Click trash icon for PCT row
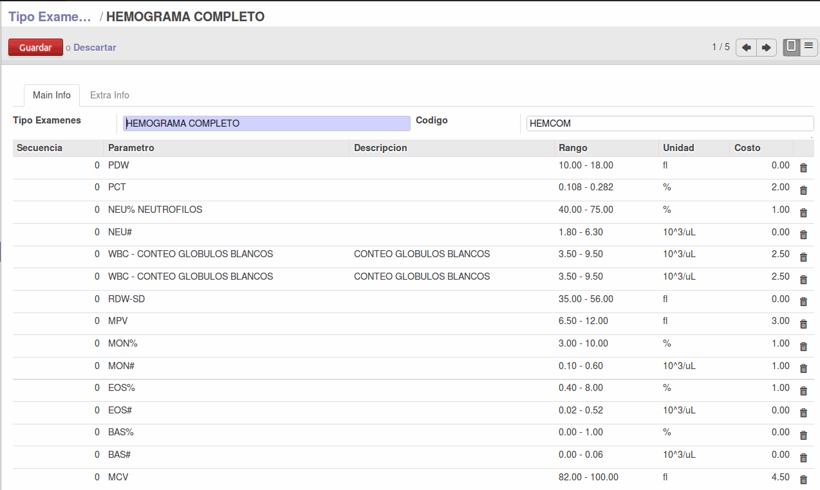The width and height of the screenshot is (820, 490). click(803, 190)
